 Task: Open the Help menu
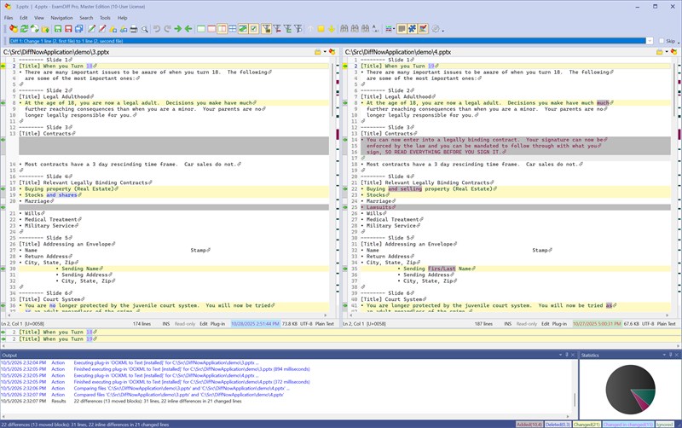pos(122,18)
